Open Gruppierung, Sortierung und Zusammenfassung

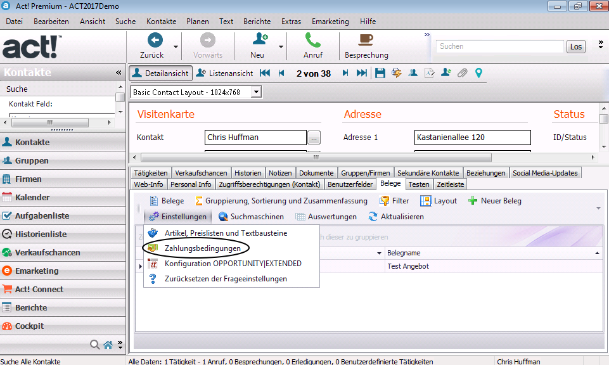[x=281, y=201]
